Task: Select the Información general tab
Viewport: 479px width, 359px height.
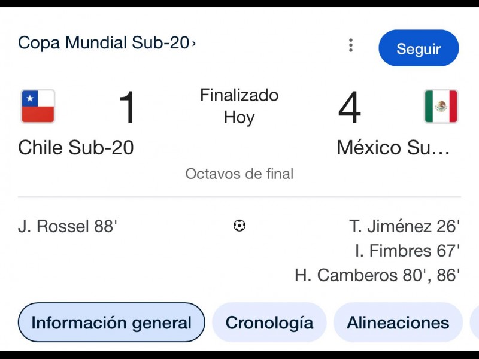Action: coord(111,323)
